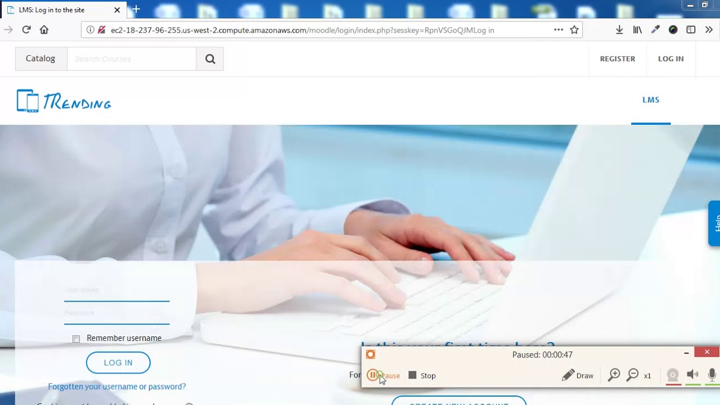Open the blue Help side tab
The width and height of the screenshot is (720, 405).
point(714,223)
